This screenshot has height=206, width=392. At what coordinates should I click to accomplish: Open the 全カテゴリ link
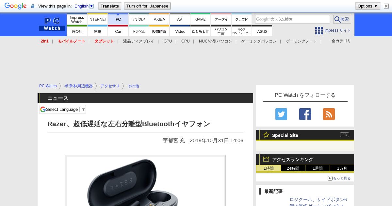click(x=341, y=41)
